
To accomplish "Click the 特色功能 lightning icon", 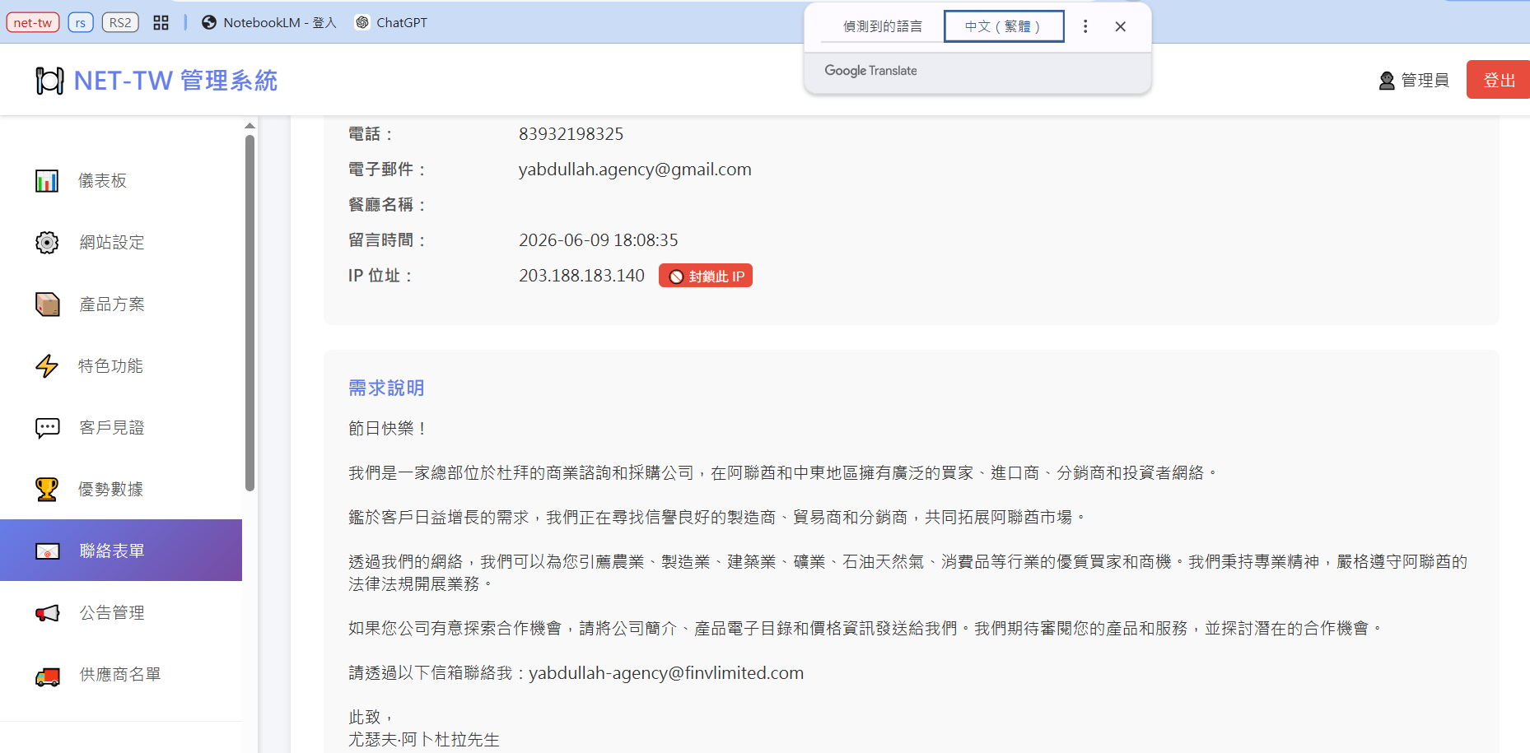I will [47, 365].
